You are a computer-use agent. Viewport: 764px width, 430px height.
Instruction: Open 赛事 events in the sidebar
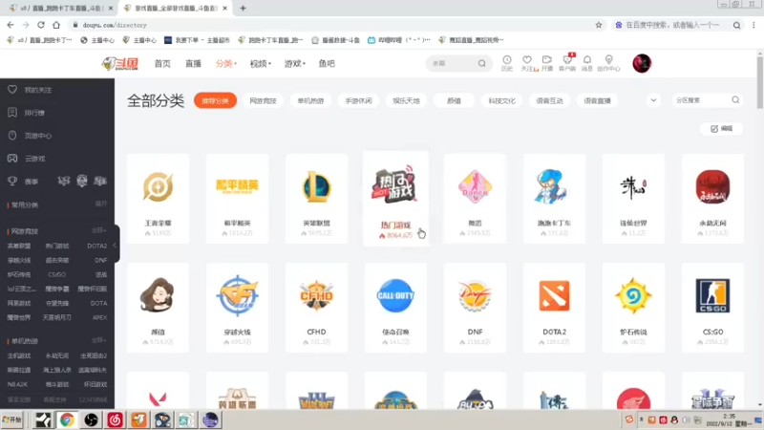coord(32,182)
